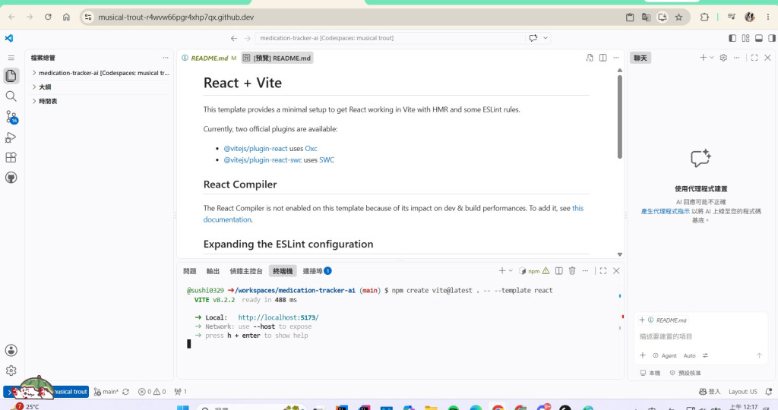This screenshot has height=410, width=778.
Task: Click the command center search box
Action: [x=390, y=38]
